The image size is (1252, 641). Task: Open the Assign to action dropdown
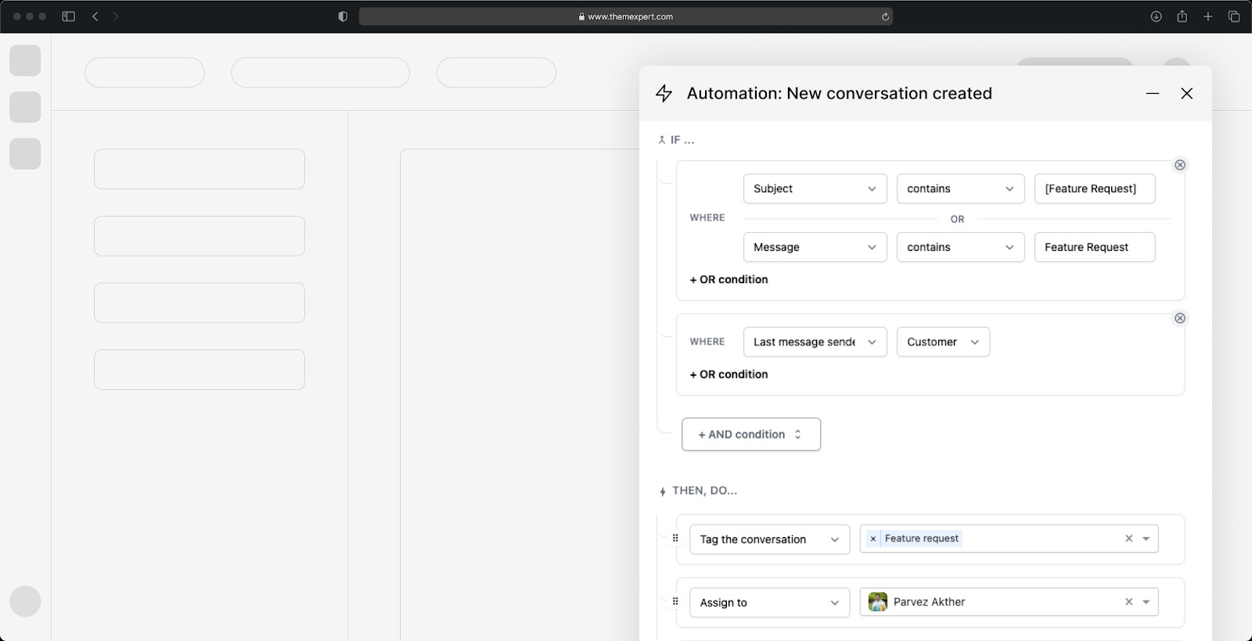(769, 603)
